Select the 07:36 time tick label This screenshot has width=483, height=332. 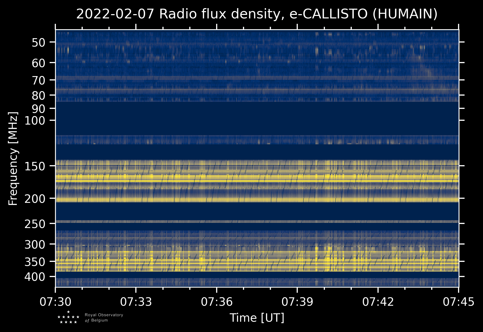click(216, 302)
